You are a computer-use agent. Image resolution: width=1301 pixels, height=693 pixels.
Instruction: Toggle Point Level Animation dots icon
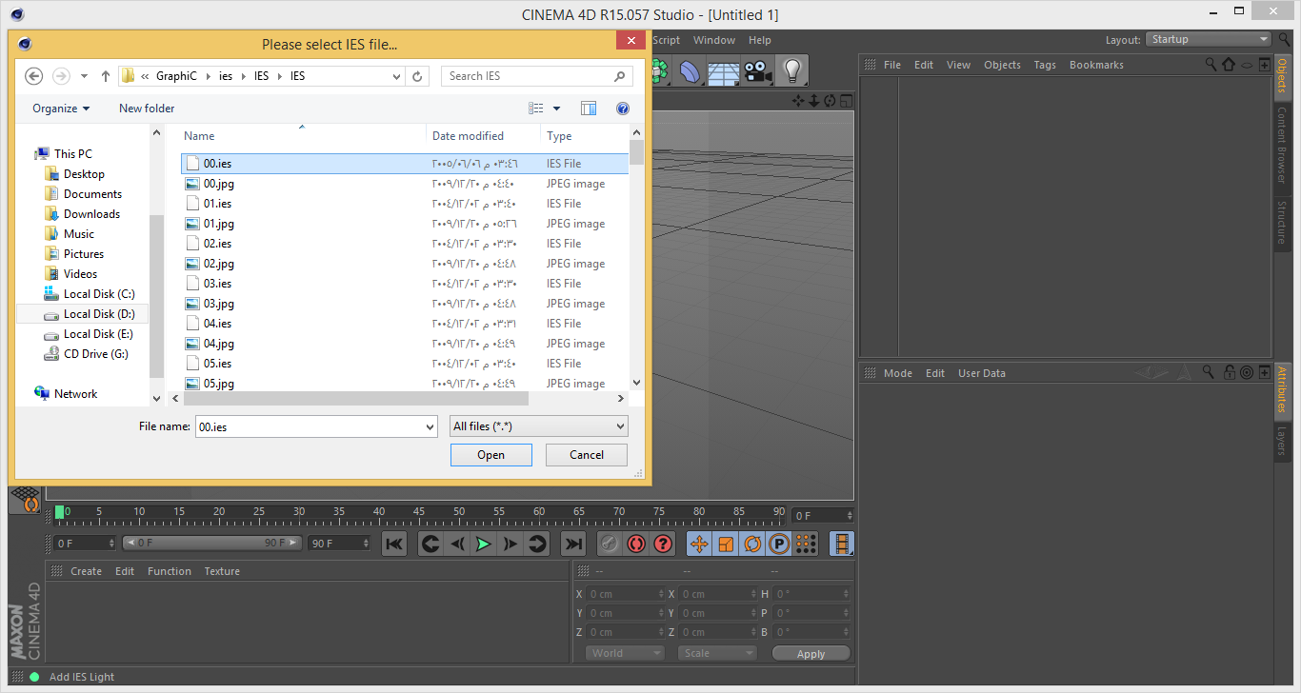click(x=806, y=544)
